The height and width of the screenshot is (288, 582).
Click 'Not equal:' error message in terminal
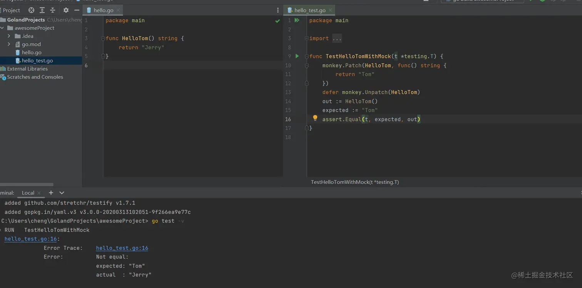coord(112,257)
